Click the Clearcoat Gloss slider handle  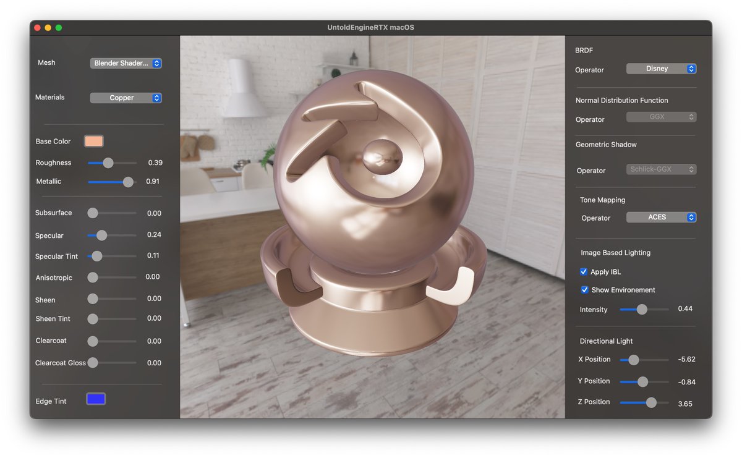tap(93, 363)
